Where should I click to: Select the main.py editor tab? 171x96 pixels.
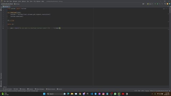6,6
